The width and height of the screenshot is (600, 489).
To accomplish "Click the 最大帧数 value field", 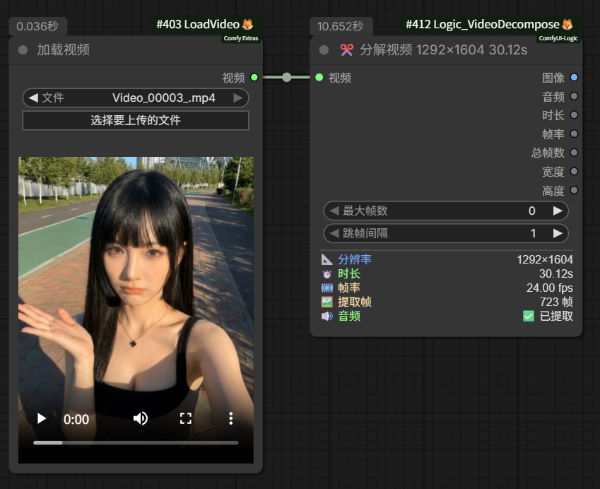I will click(x=446, y=211).
